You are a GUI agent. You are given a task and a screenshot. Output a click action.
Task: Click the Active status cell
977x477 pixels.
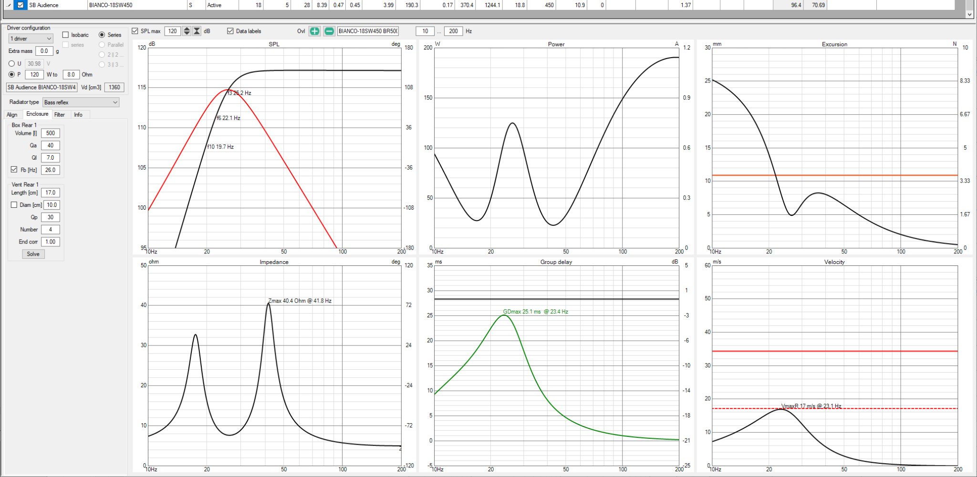[222, 5]
